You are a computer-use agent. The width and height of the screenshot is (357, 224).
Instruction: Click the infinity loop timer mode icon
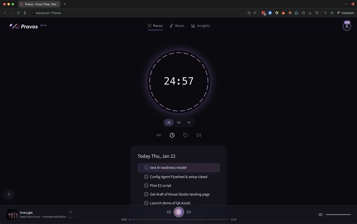click(159, 135)
